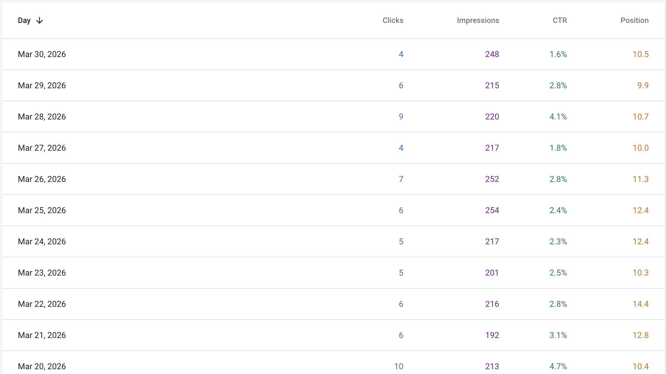The image size is (666, 374).
Task: Click the Mar 24, 2026 date cell
Action: [42, 241]
